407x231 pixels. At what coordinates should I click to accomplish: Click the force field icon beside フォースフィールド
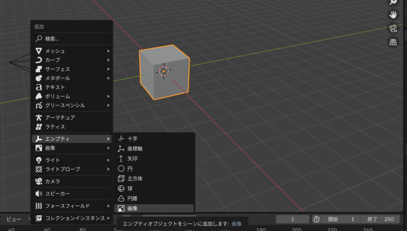[x=39, y=206]
